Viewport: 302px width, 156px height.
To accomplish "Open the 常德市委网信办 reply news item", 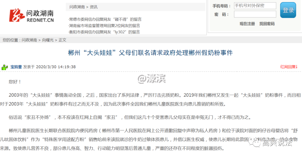I will click(105, 20).
